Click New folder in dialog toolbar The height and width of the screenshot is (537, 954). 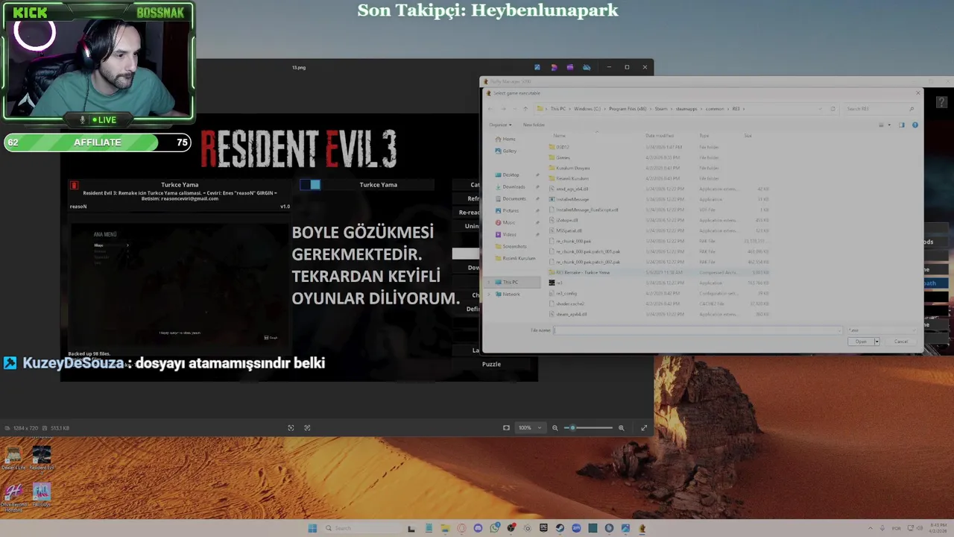point(534,125)
